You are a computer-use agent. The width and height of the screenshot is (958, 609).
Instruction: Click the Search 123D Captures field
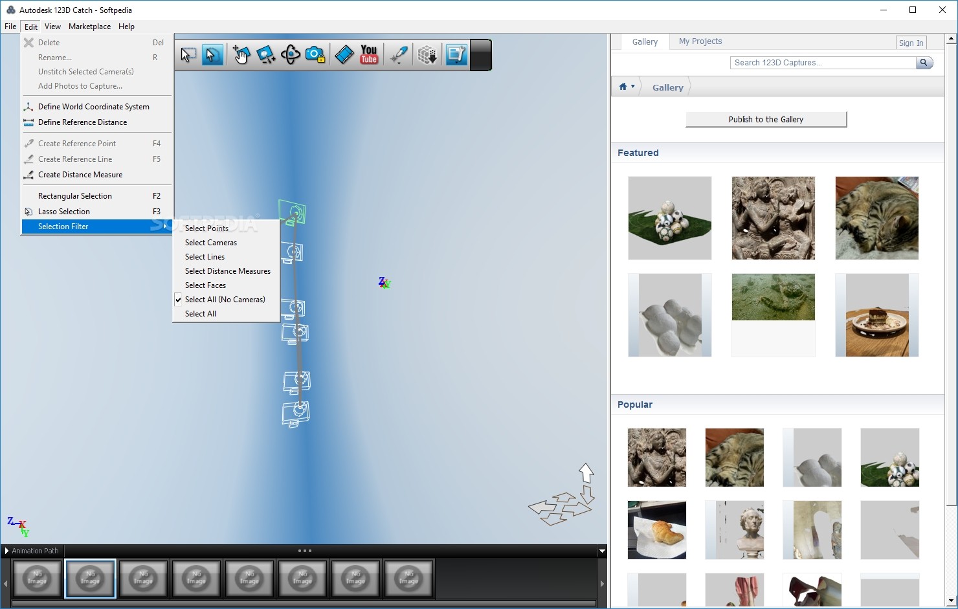tap(823, 63)
